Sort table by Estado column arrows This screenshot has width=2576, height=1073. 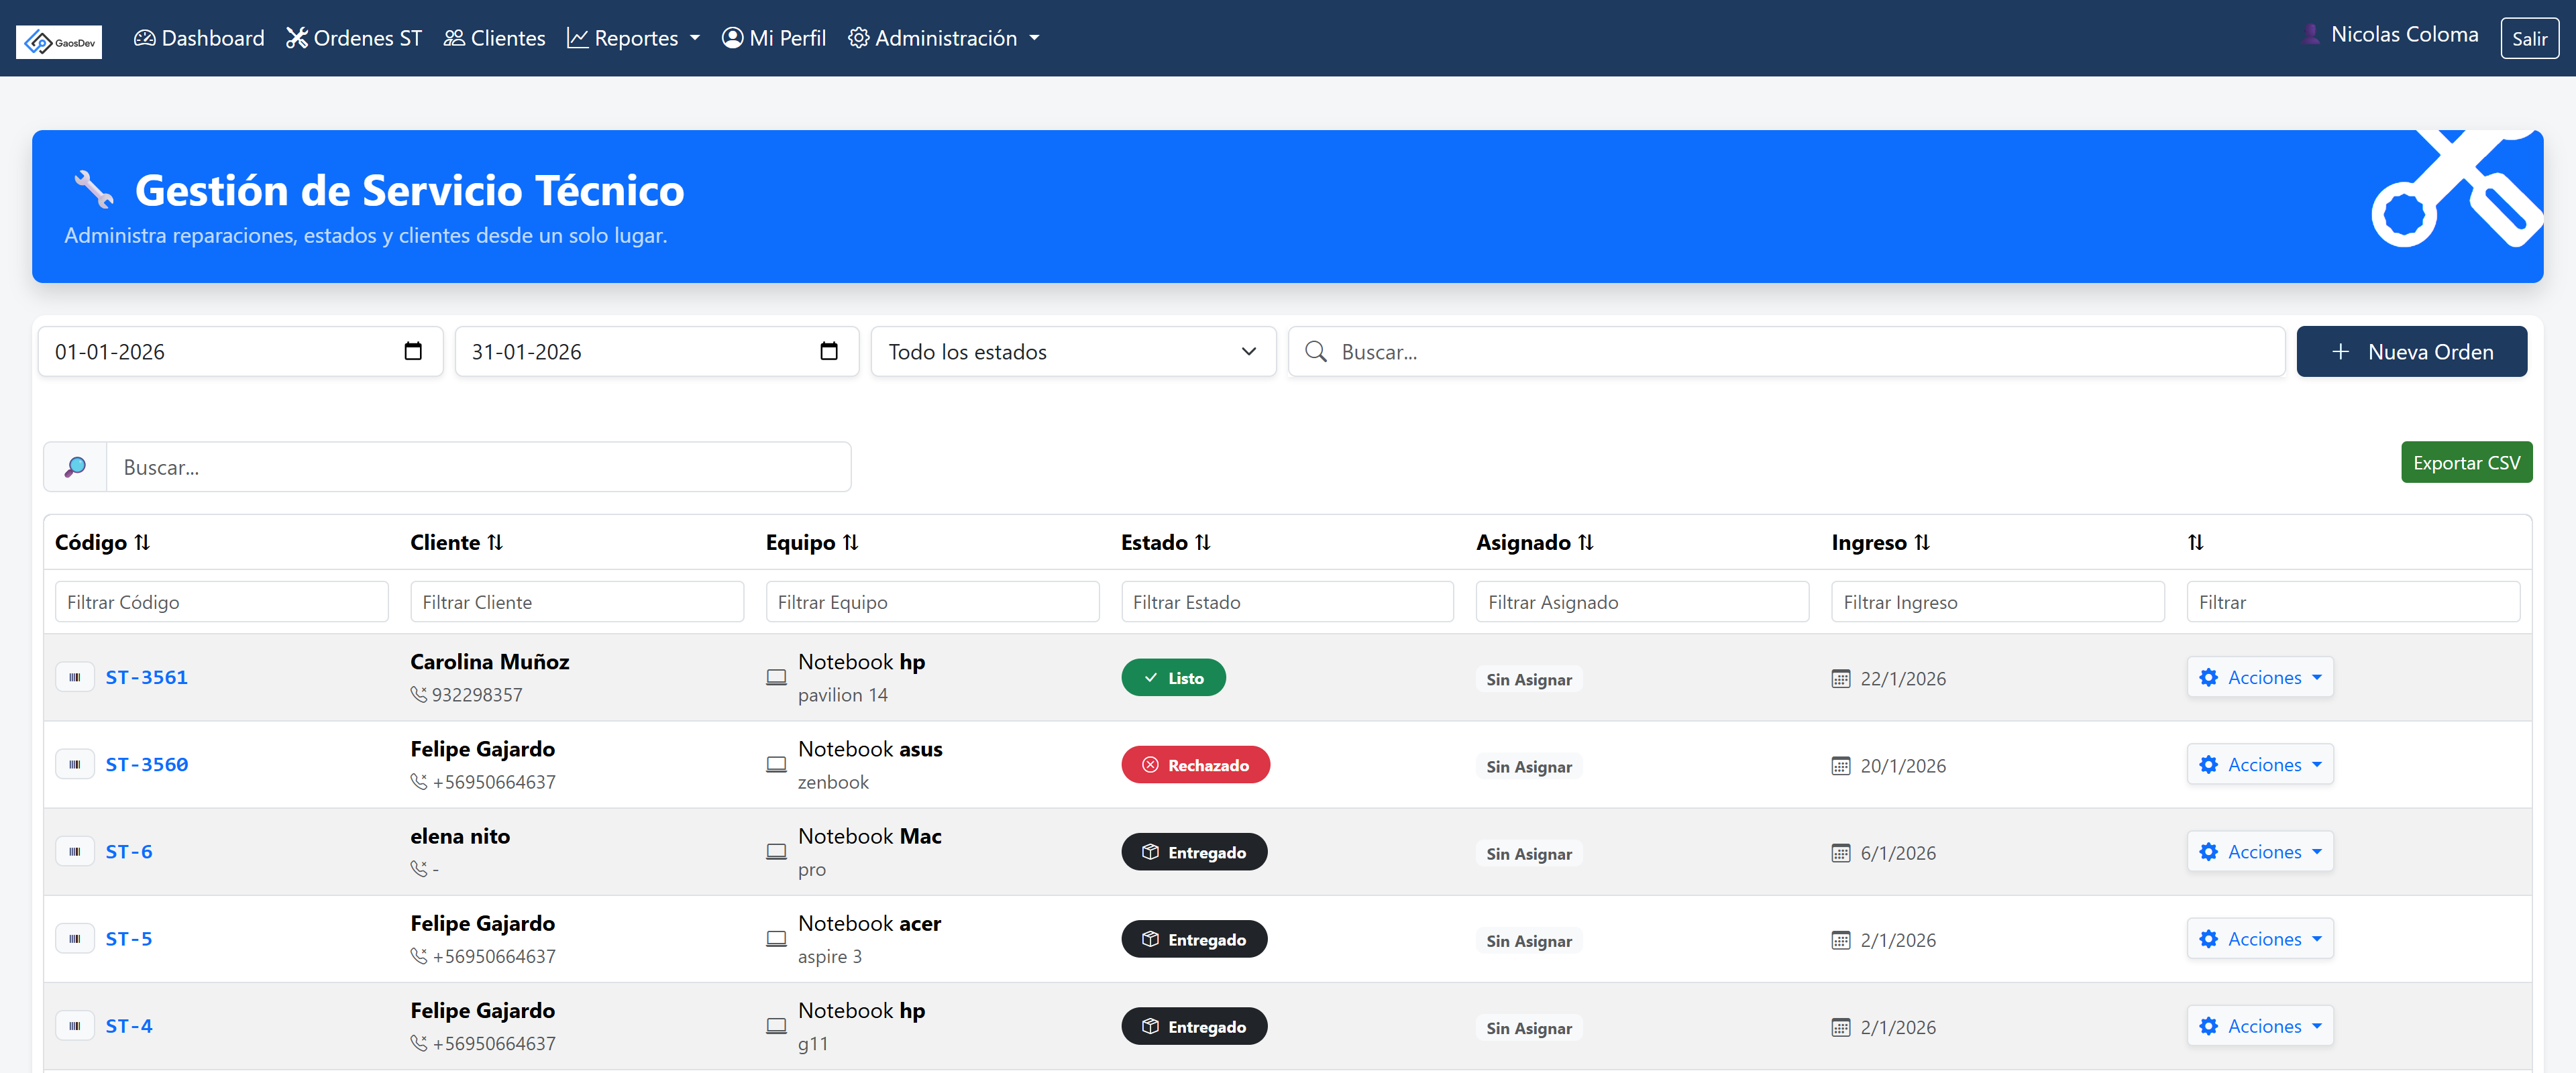[1202, 542]
